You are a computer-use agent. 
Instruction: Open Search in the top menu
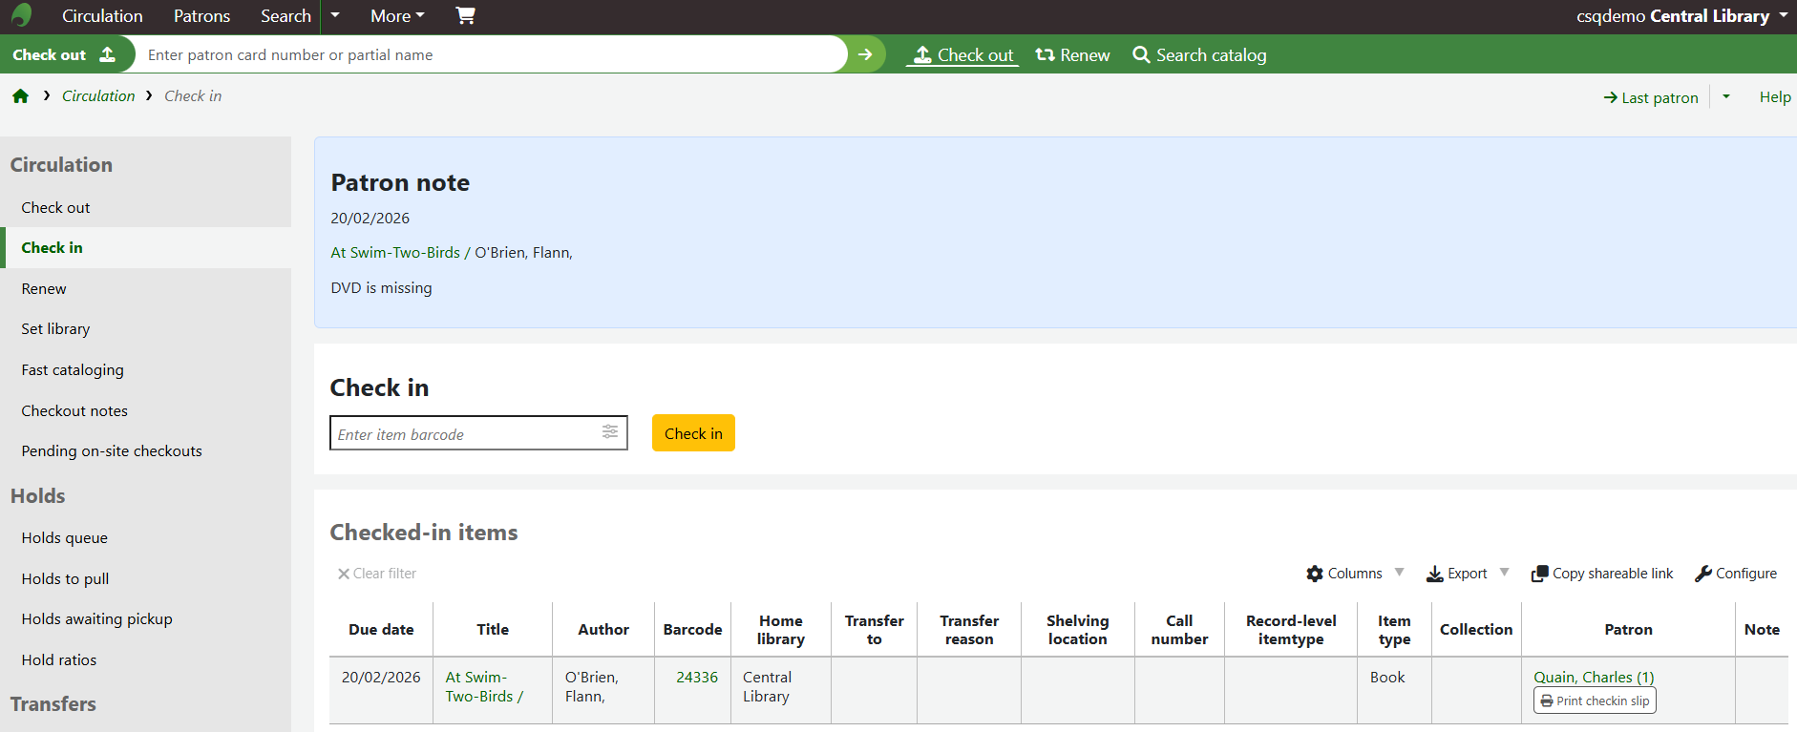(285, 15)
